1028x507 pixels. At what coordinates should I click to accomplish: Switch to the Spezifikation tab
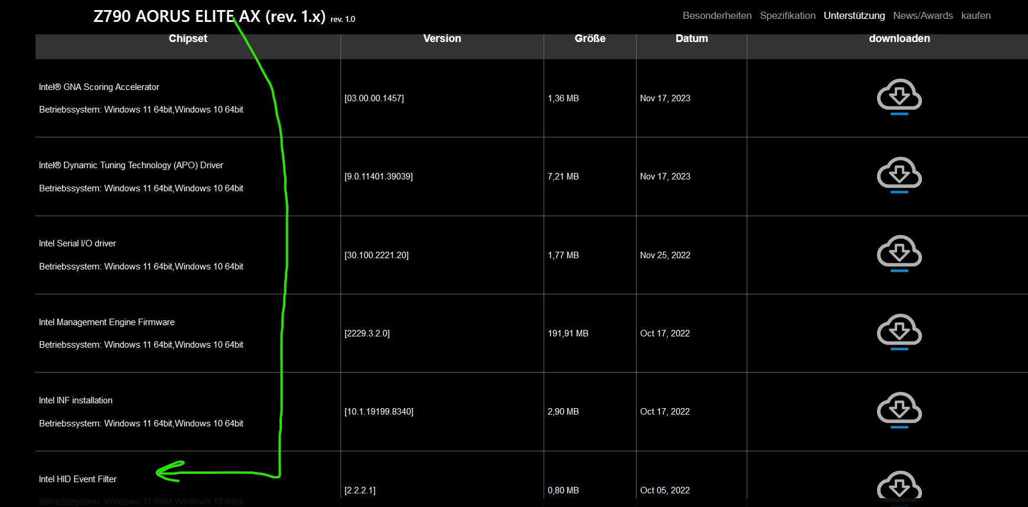tap(788, 16)
